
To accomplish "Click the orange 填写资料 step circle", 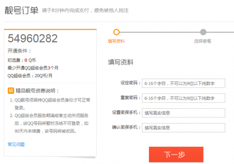I will 116,32.
